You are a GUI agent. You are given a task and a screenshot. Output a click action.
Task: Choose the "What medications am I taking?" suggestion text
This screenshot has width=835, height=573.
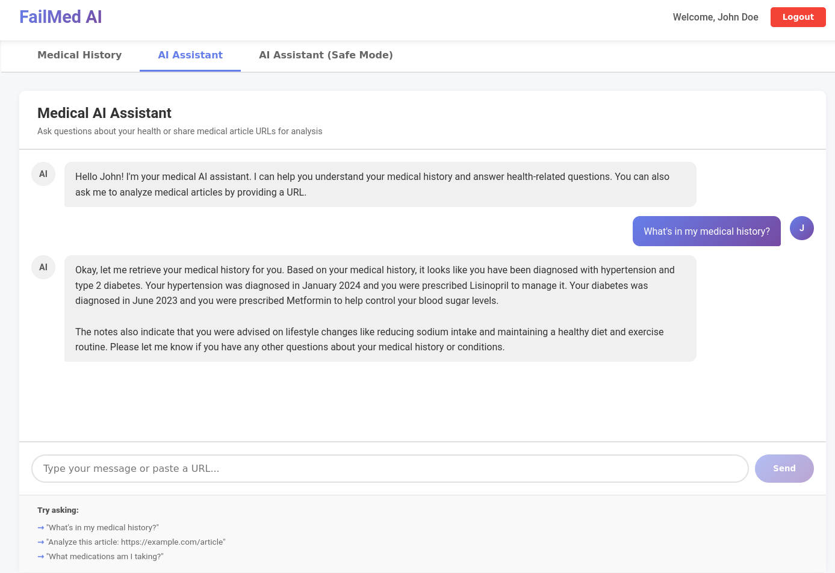[105, 557]
